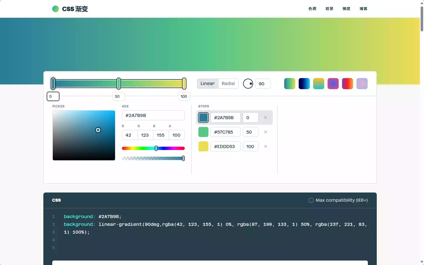Edit the A value 100
The image size is (424, 265).
coord(177,135)
